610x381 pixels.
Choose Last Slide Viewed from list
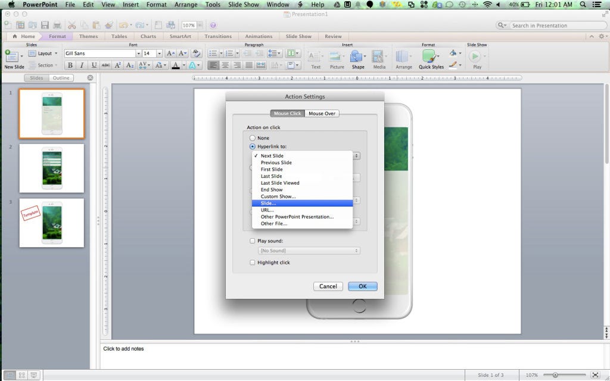[302, 183]
